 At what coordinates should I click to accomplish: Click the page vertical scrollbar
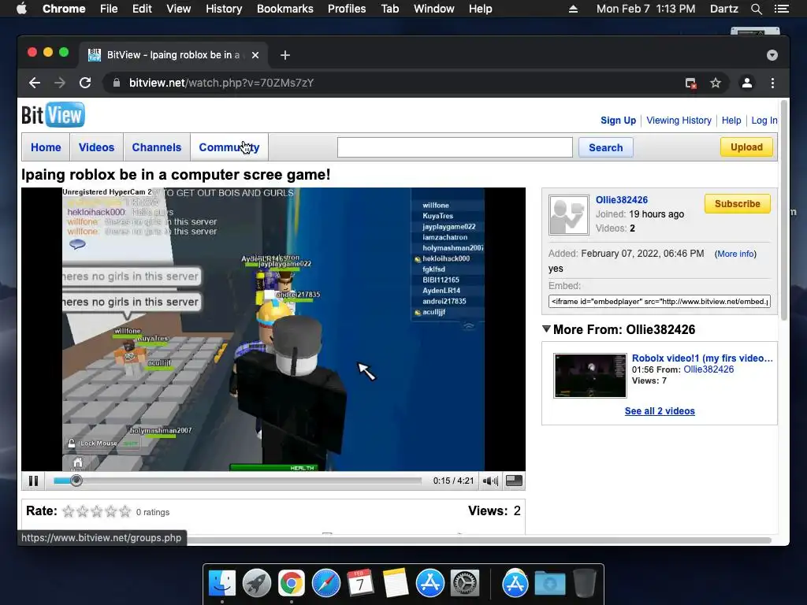[x=785, y=211]
